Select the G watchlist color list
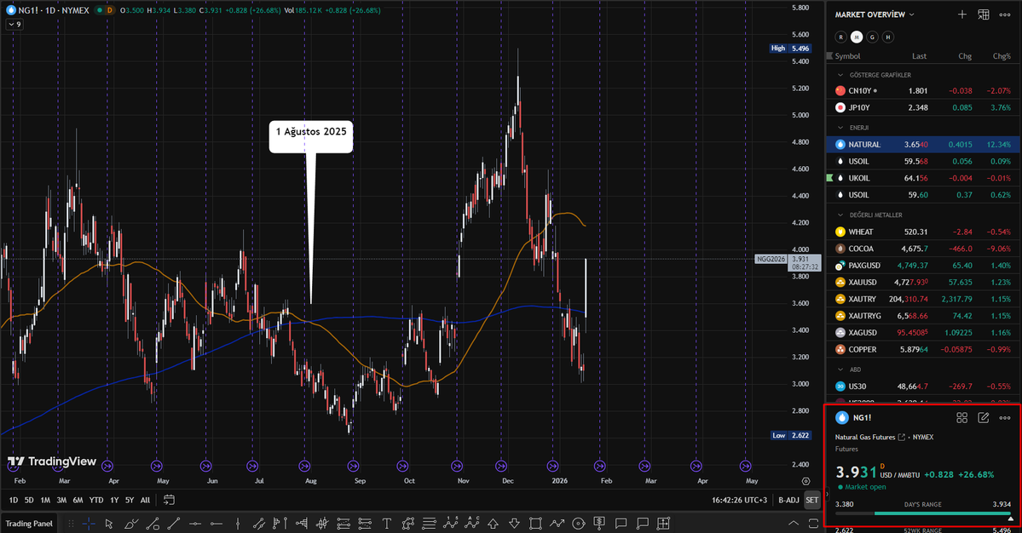Viewport: 1022px width, 533px height. click(x=872, y=37)
